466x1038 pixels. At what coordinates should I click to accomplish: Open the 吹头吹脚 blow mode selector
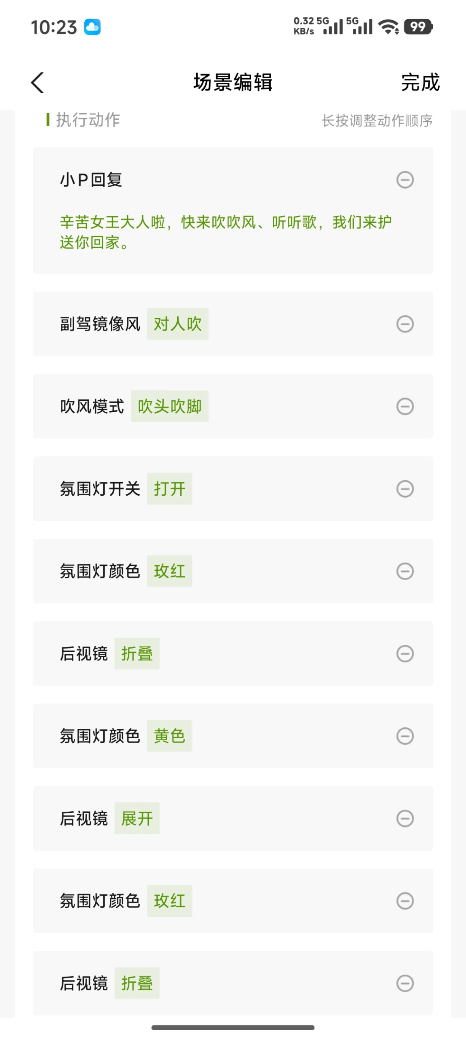pyautogui.click(x=169, y=406)
